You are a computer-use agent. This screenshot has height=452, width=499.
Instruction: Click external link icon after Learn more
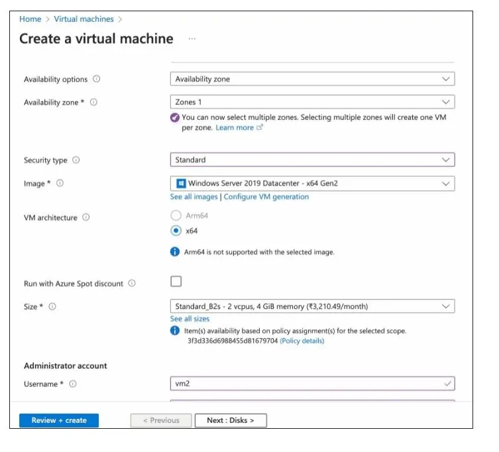click(260, 127)
